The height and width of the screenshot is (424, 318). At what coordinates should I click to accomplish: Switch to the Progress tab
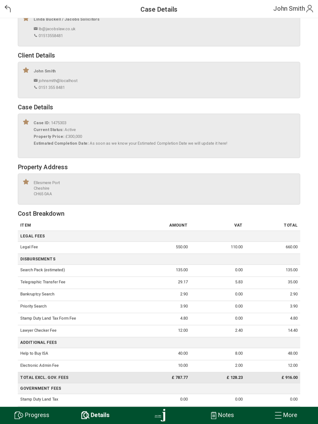pos(32,415)
